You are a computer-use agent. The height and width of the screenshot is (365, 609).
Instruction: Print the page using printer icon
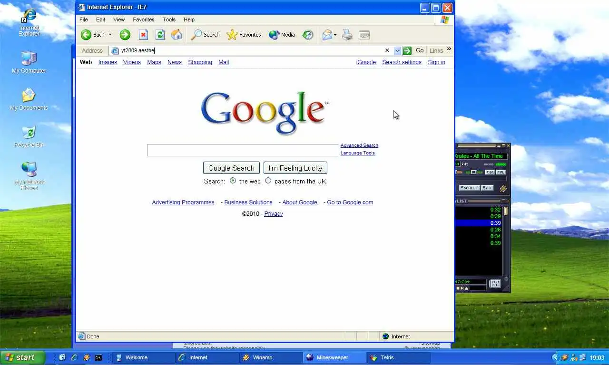click(347, 35)
